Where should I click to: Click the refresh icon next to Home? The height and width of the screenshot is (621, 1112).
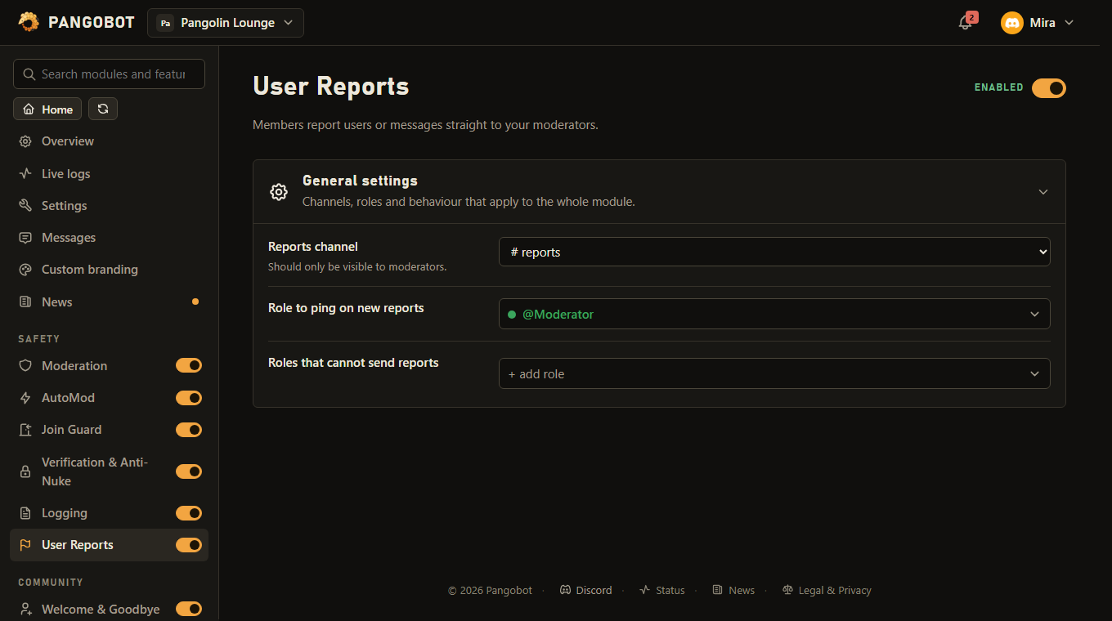click(103, 109)
